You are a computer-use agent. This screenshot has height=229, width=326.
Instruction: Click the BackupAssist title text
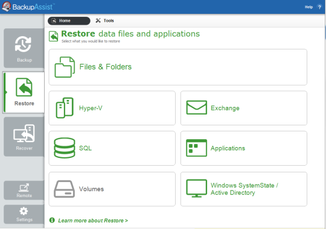click(33, 7)
